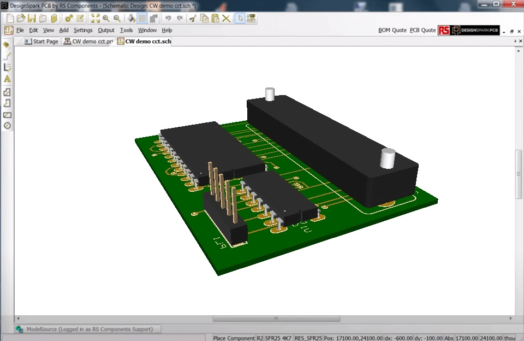
Task: Open the document tab list dropdown arrow
Action: click(514, 42)
